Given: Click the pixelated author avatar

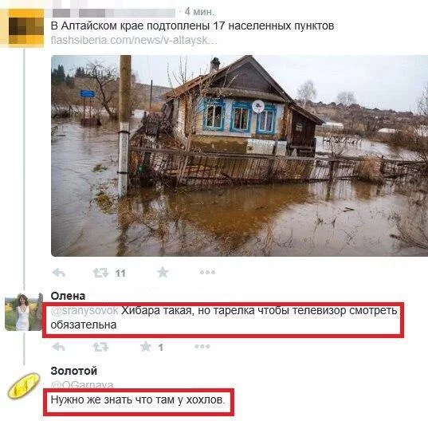Looking at the screenshot, I should point(26,26).
